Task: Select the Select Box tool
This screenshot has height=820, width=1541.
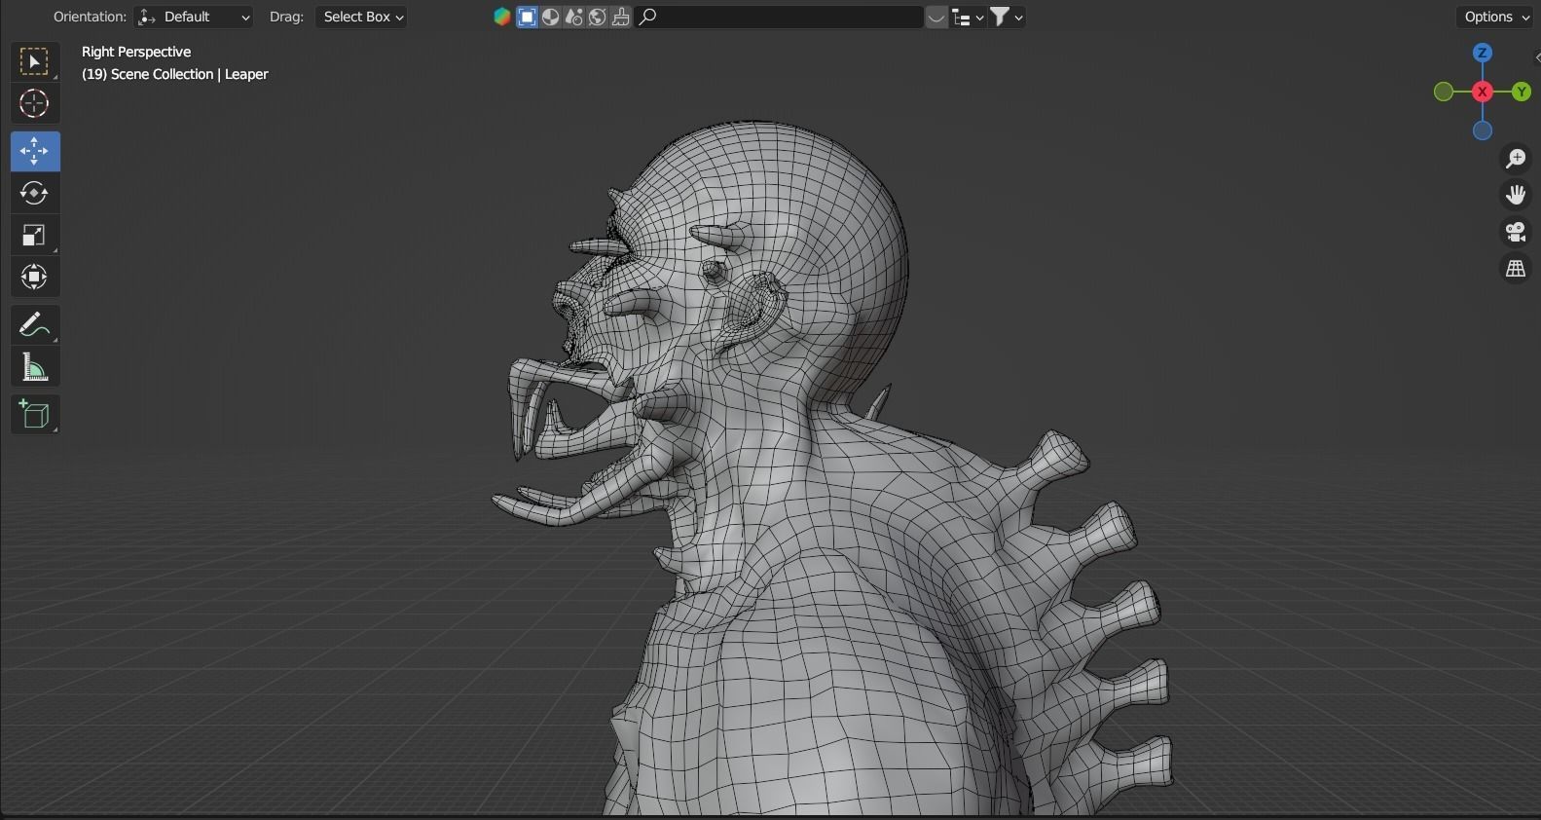Action: pyautogui.click(x=34, y=62)
